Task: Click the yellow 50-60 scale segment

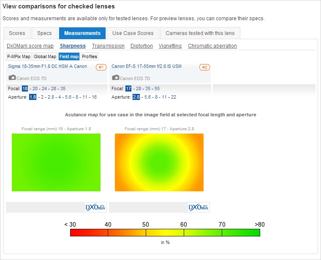Action: (165, 233)
